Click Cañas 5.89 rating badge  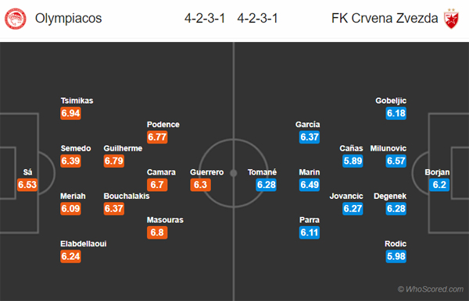353,161
